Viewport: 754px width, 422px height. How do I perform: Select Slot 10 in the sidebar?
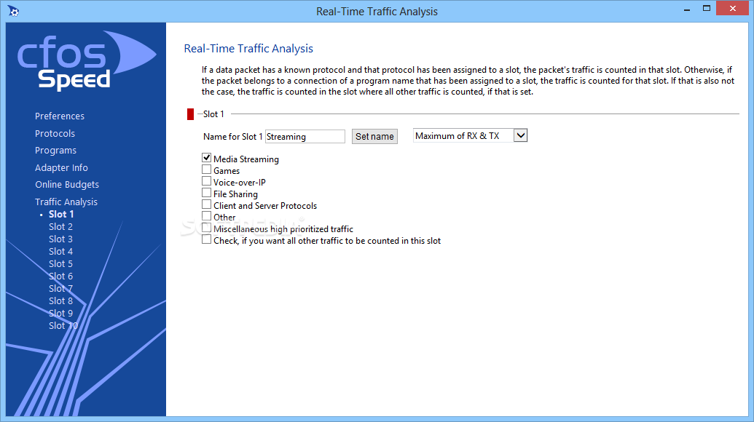63,325
